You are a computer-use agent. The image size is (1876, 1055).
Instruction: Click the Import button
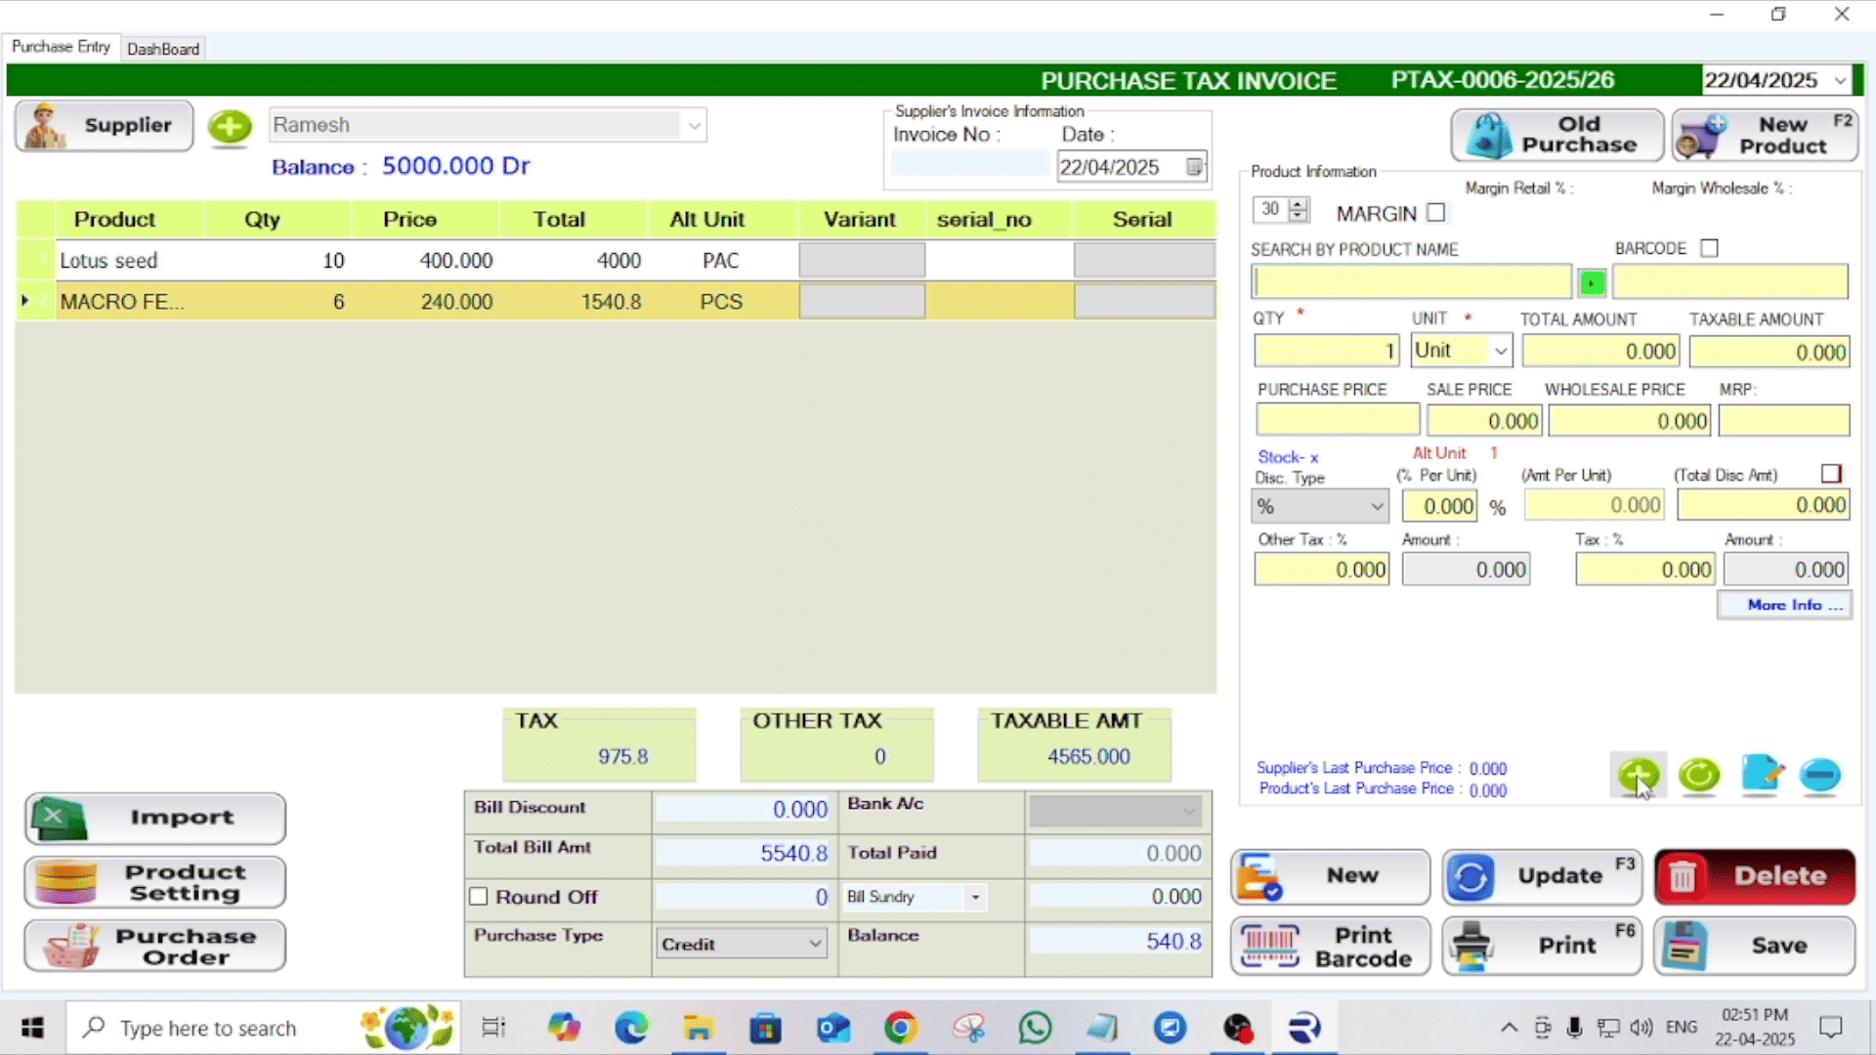click(x=155, y=819)
